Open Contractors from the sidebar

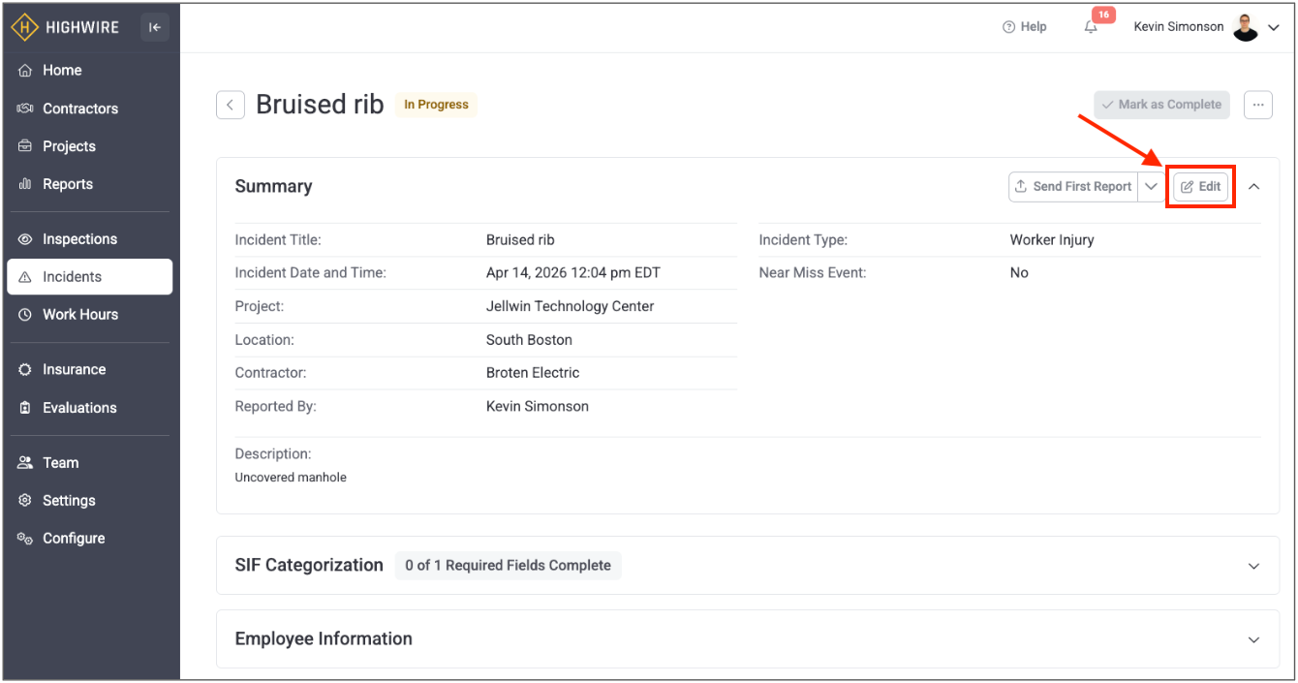tap(79, 109)
